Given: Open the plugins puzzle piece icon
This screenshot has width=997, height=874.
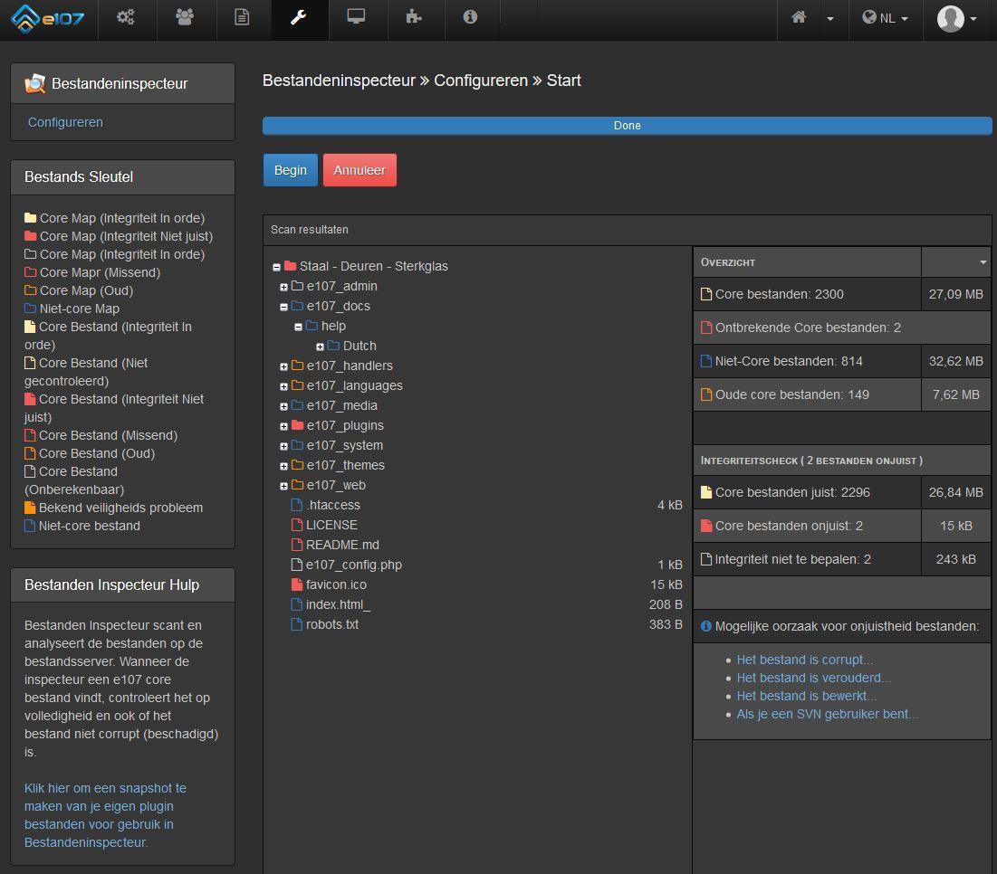Looking at the screenshot, I should [414, 17].
